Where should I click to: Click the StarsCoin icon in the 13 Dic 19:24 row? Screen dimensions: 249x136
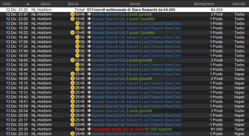click(x=72, y=88)
